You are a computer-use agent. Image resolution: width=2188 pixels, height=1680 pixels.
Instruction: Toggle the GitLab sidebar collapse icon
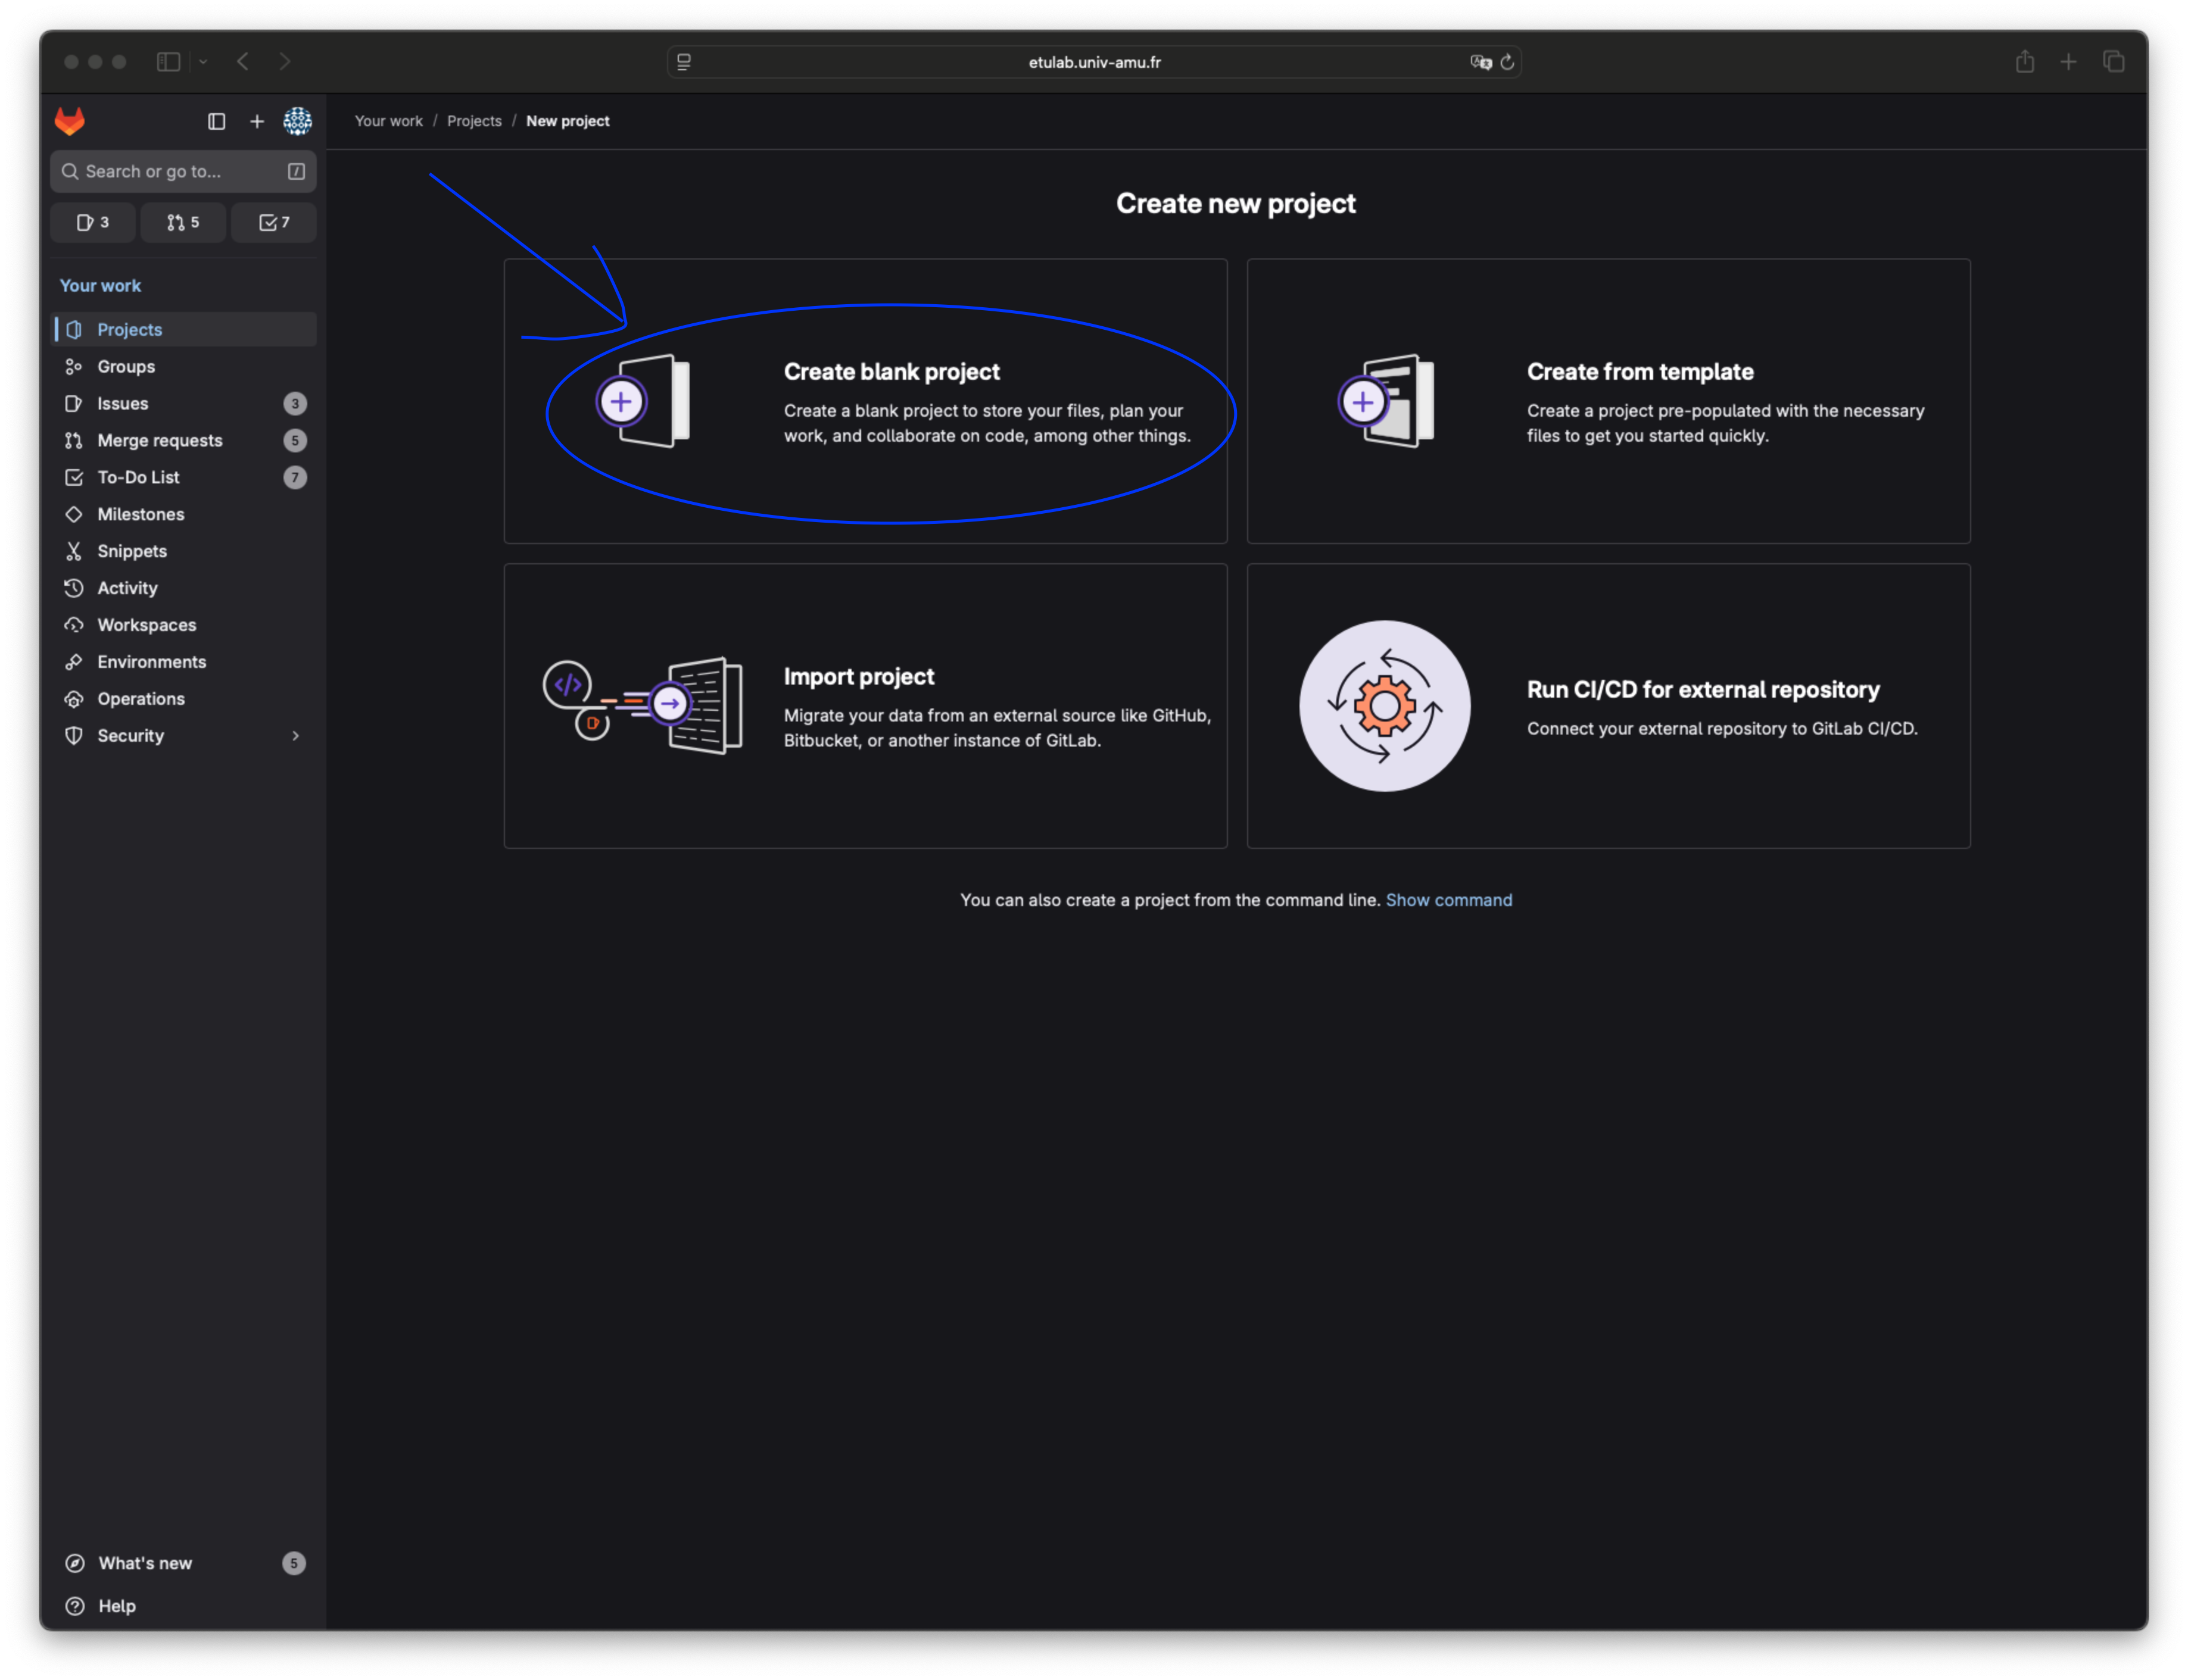point(216,121)
